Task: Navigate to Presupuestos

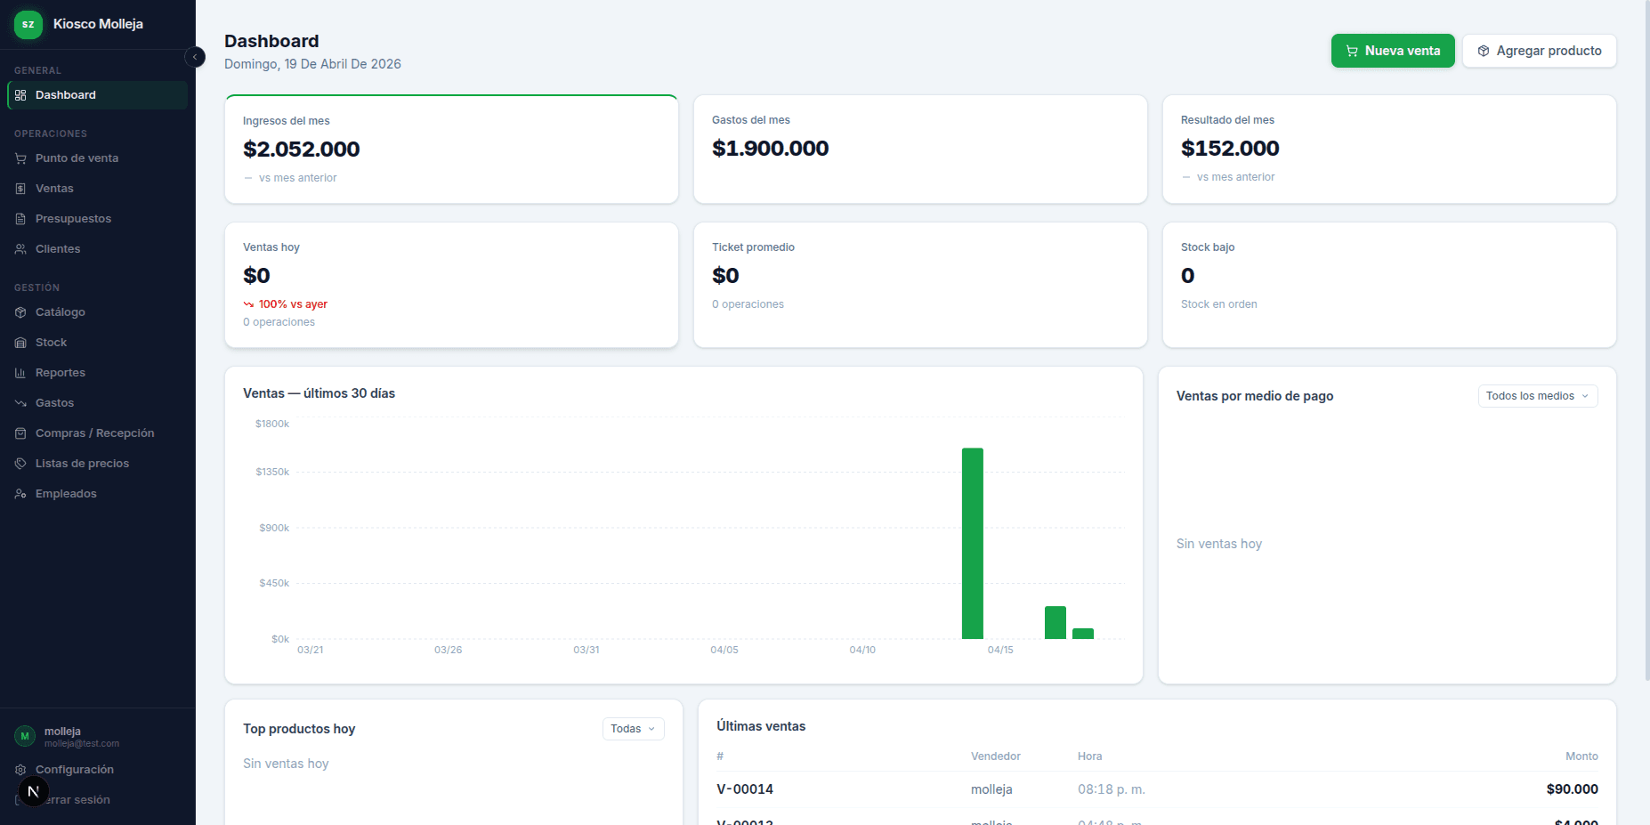Action: click(x=98, y=219)
